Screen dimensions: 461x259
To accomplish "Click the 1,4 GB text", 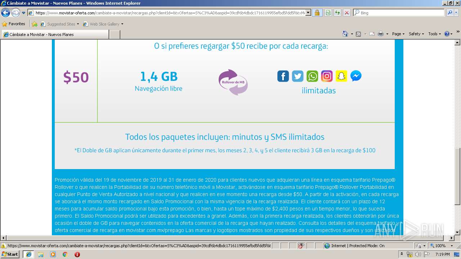I will point(158,76).
